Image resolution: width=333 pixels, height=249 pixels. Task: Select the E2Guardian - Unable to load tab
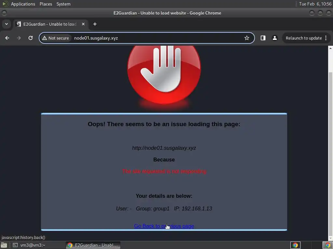(x=50, y=24)
